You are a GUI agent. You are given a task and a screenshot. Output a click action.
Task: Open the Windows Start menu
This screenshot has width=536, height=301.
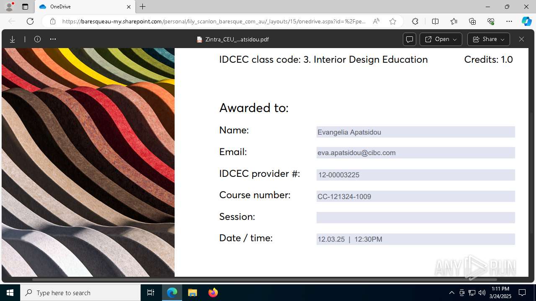pyautogui.click(x=10, y=293)
